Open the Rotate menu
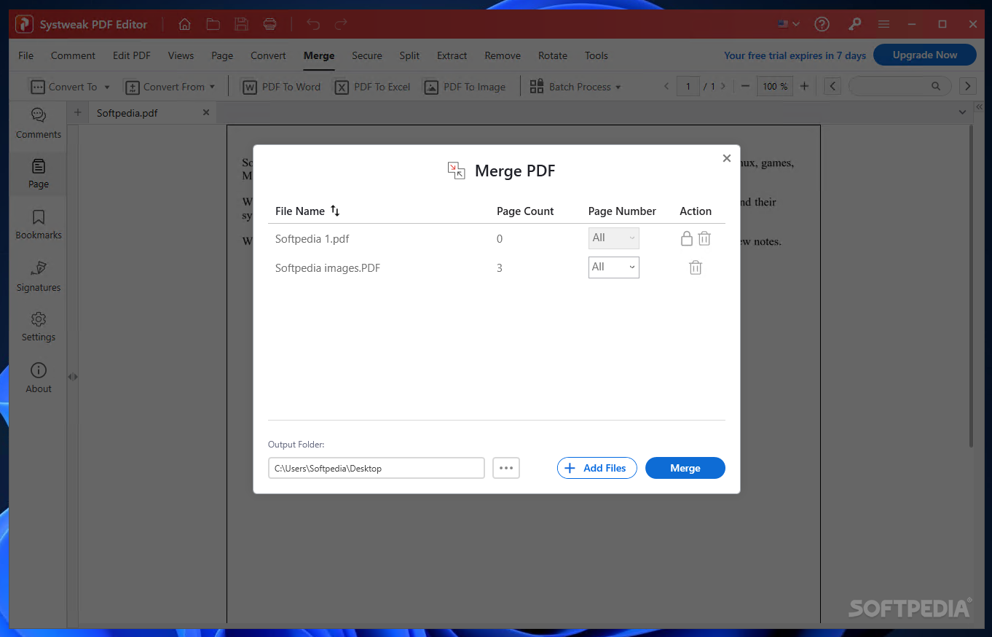The image size is (992, 637). [553, 55]
